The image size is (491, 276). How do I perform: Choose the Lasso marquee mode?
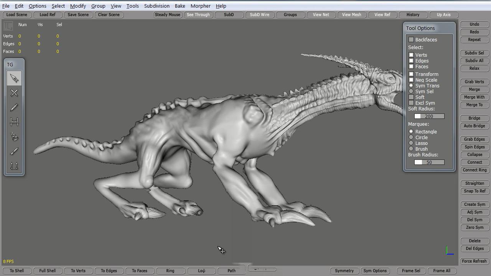[411, 143]
